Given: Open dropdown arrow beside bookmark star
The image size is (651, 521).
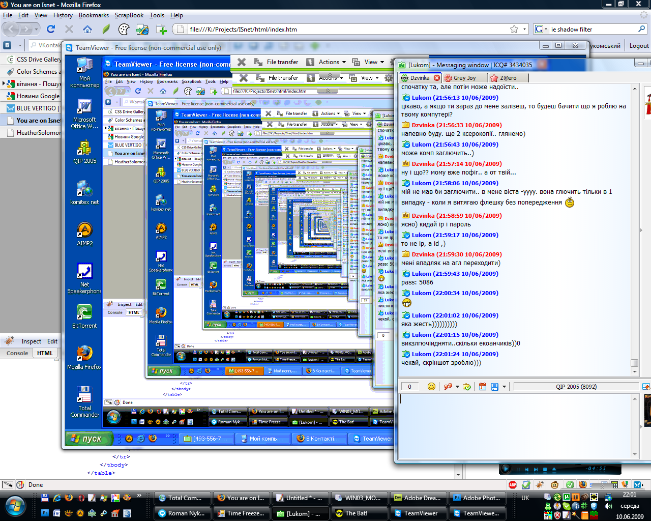Looking at the screenshot, I should coord(525,30).
